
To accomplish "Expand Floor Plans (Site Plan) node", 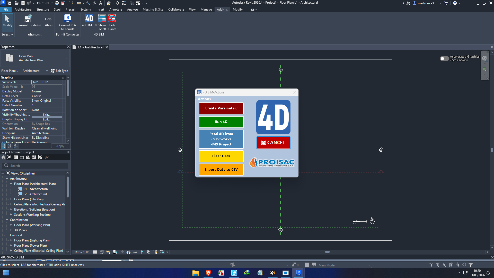I will click(x=11, y=199).
